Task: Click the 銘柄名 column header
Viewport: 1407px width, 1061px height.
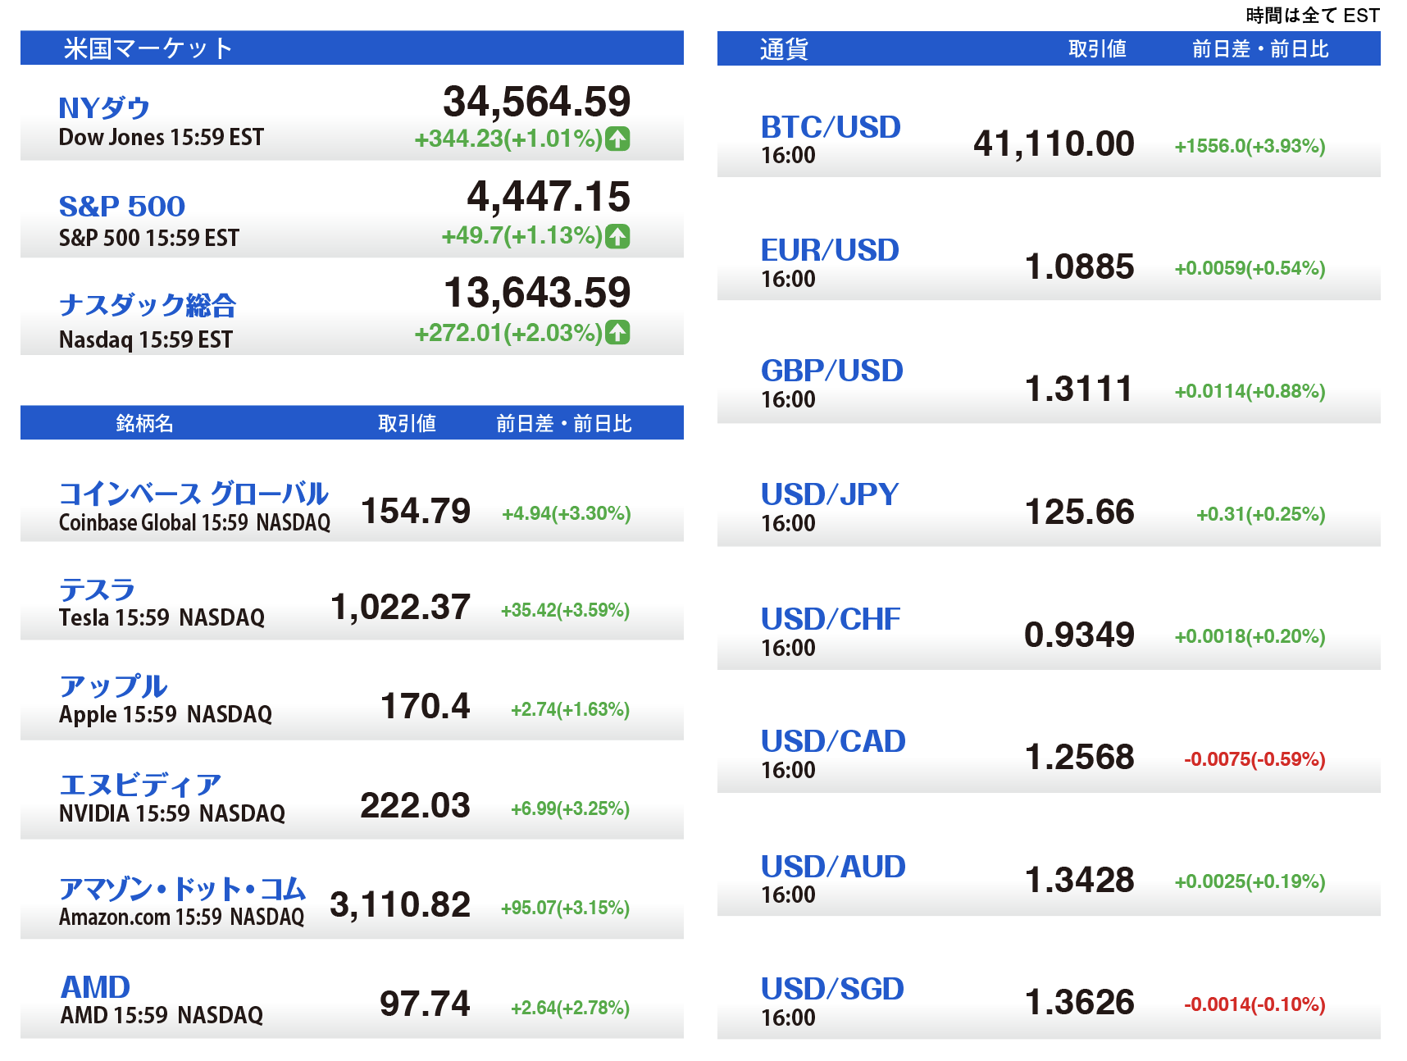Action: [144, 423]
